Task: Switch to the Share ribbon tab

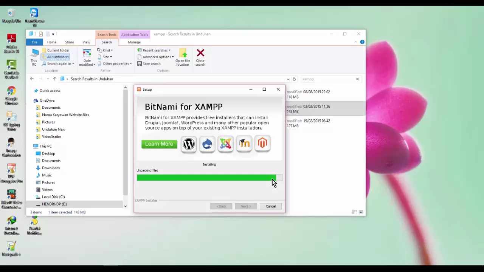Action: [69, 42]
